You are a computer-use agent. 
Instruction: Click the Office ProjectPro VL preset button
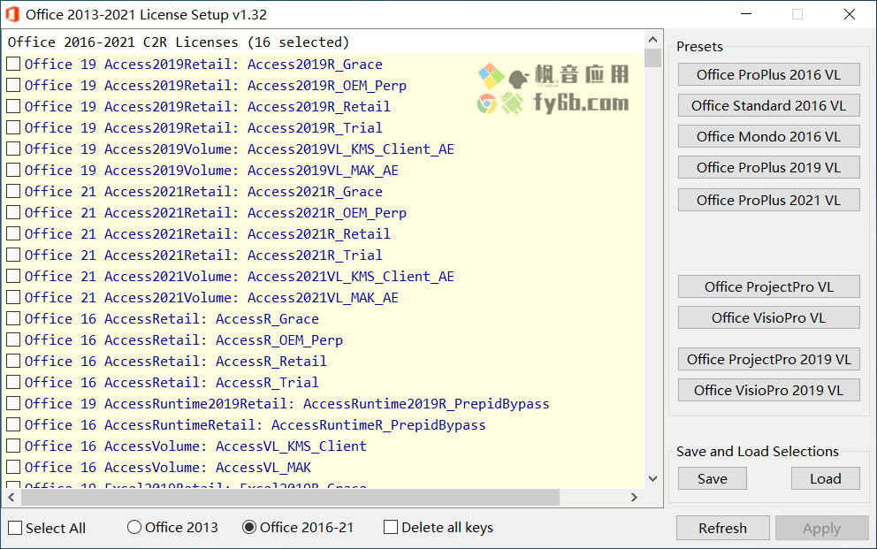tap(768, 286)
